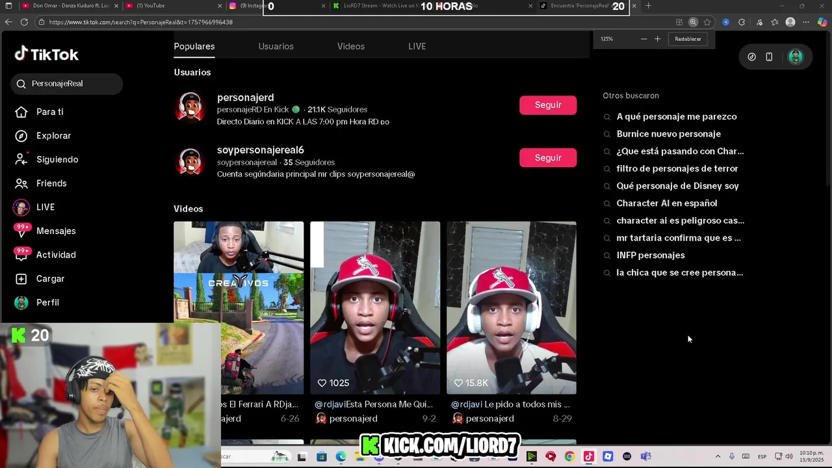
Task: Switch to the LIVE search tab
Action: click(417, 46)
